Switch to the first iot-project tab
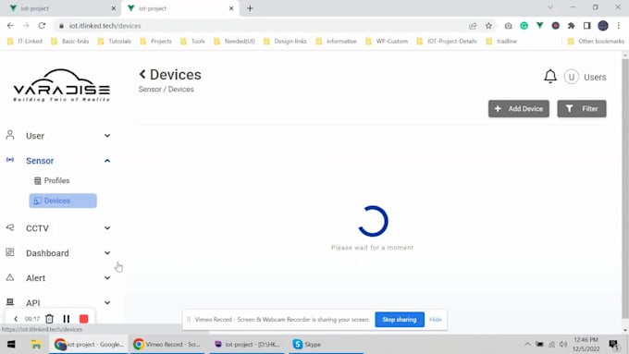 [x=62, y=8]
